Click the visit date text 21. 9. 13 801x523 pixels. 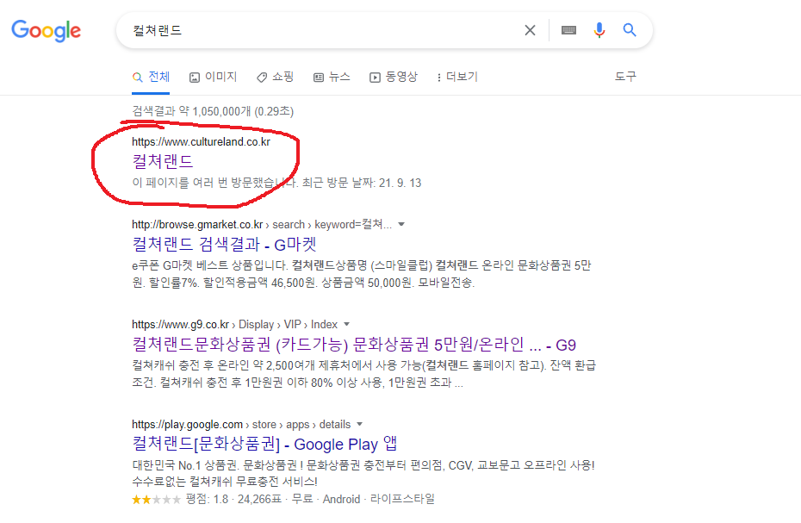pyautogui.click(x=400, y=183)
